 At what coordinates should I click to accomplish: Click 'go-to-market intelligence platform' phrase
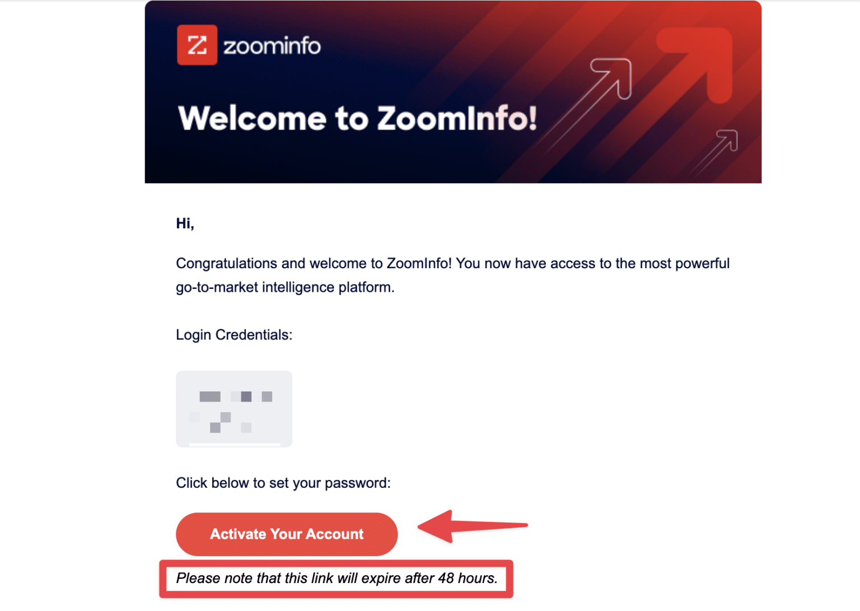pyautogui.click(x=286, y=287)
